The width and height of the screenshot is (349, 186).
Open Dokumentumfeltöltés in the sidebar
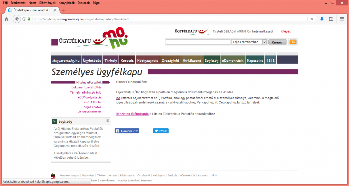click(x=86, y=87)
